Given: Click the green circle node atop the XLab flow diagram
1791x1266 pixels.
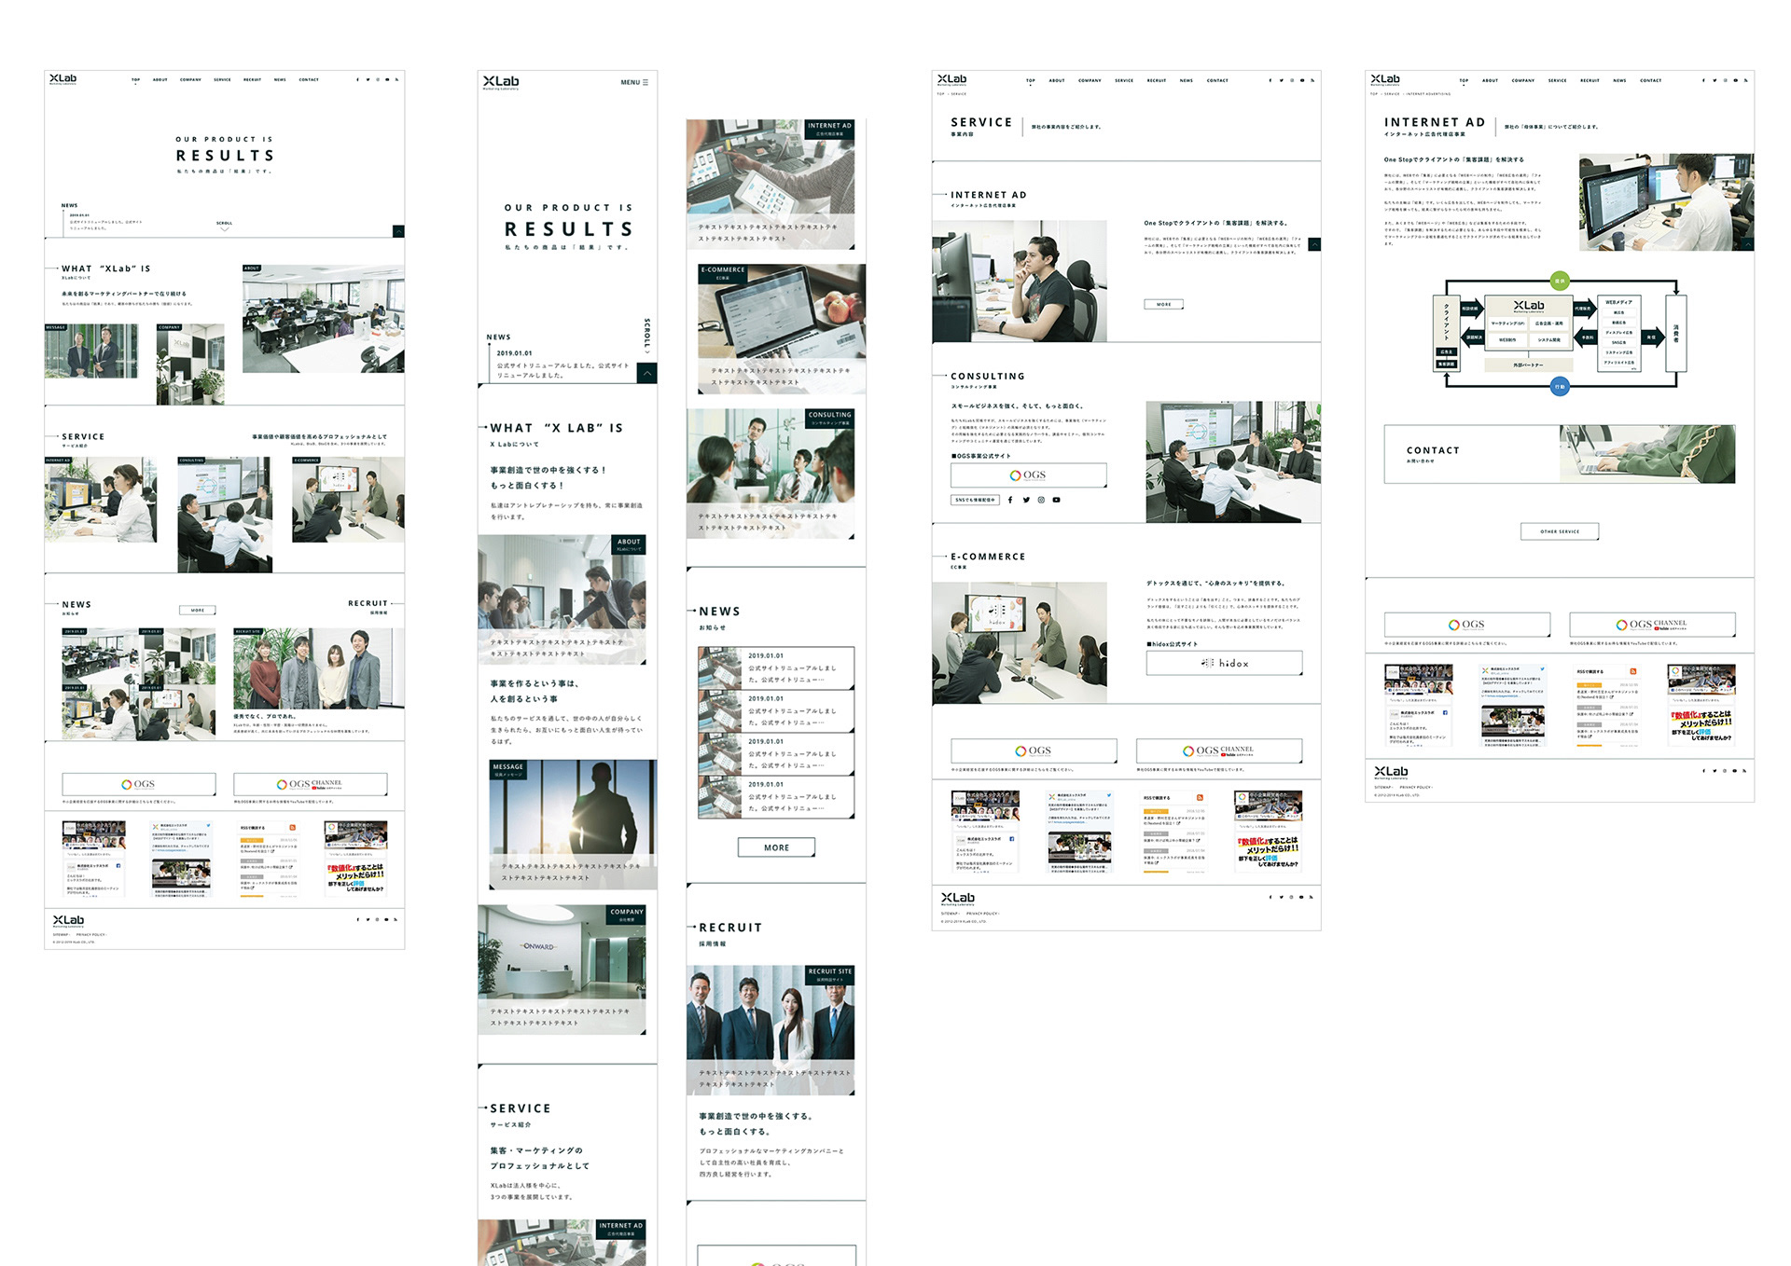Looking at the screenshot, I should tap(1560, 280).
